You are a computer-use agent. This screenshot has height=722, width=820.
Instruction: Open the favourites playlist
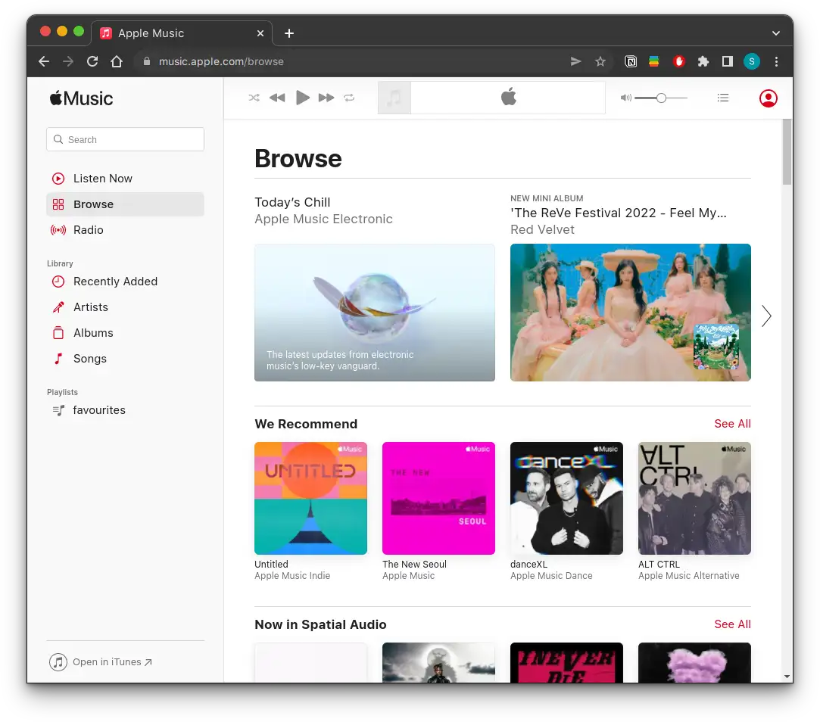125,410
